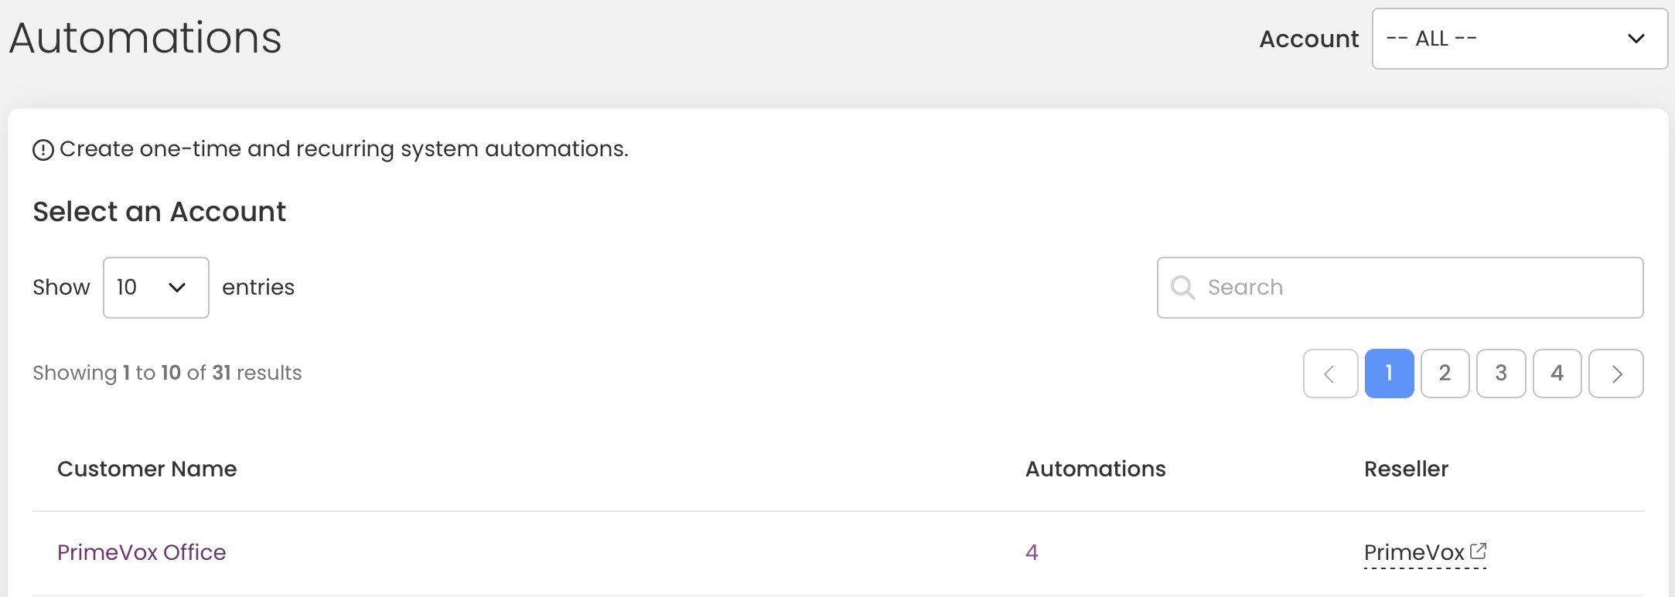Click the magnifier icon in the Search box

tap(1182, 288)
